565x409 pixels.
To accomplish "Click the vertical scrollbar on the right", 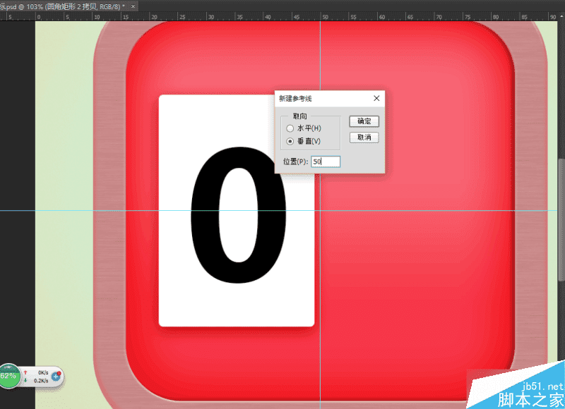I will click(x=561, y=219).
